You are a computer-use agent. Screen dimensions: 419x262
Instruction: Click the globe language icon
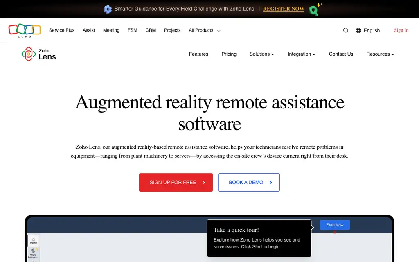coord(358,30)
